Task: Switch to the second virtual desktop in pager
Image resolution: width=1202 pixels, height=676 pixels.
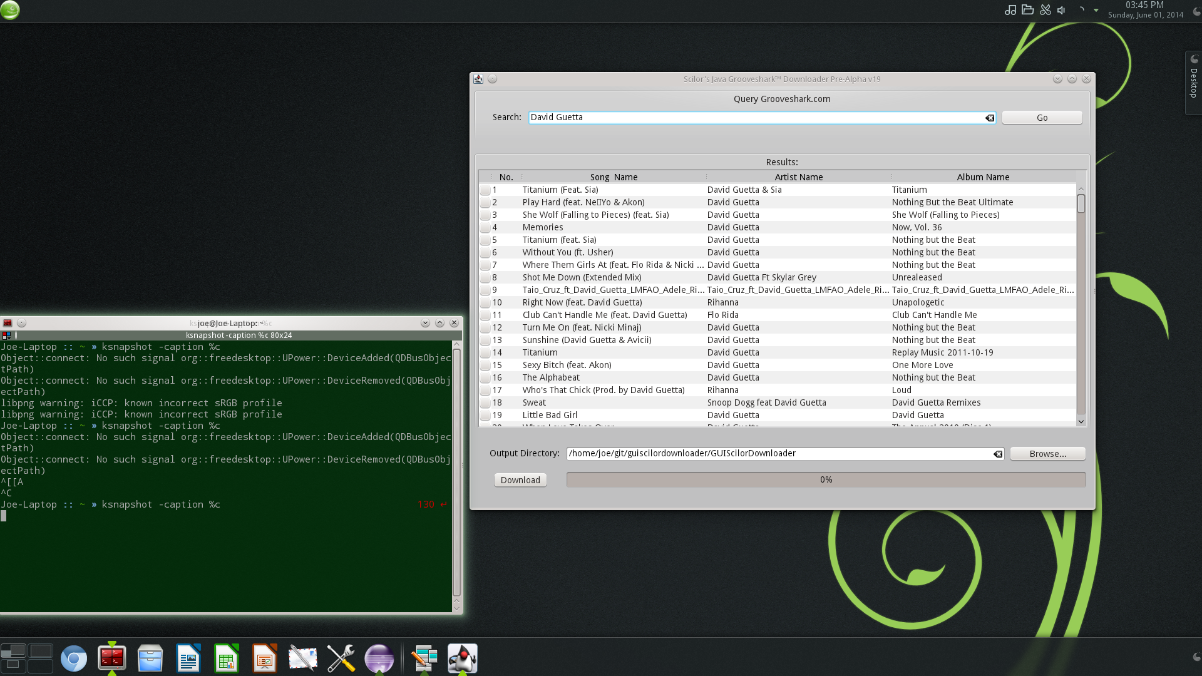Action: click(x=41, y=651)
